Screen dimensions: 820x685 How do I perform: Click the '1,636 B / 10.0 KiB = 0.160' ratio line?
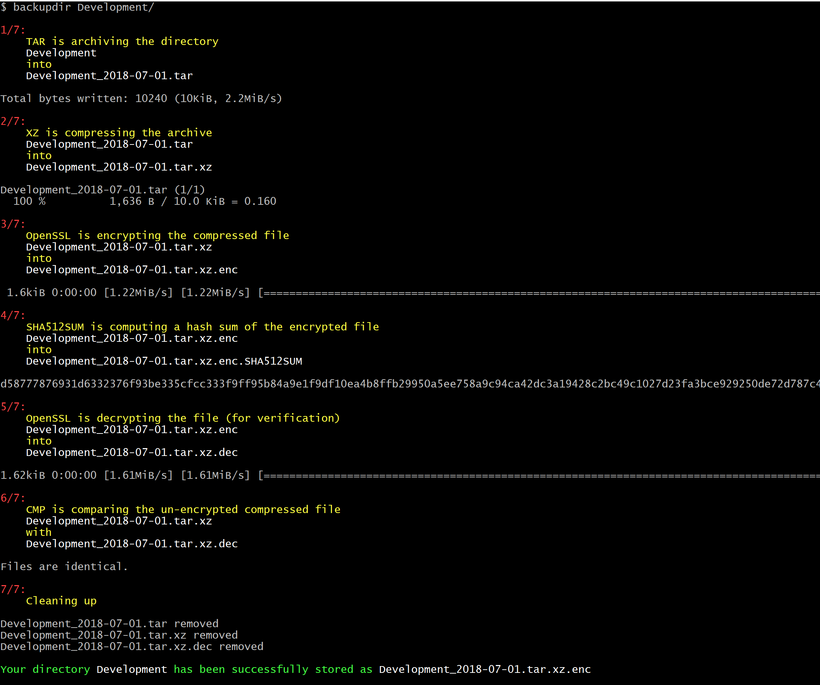click(x=193, y=201)
